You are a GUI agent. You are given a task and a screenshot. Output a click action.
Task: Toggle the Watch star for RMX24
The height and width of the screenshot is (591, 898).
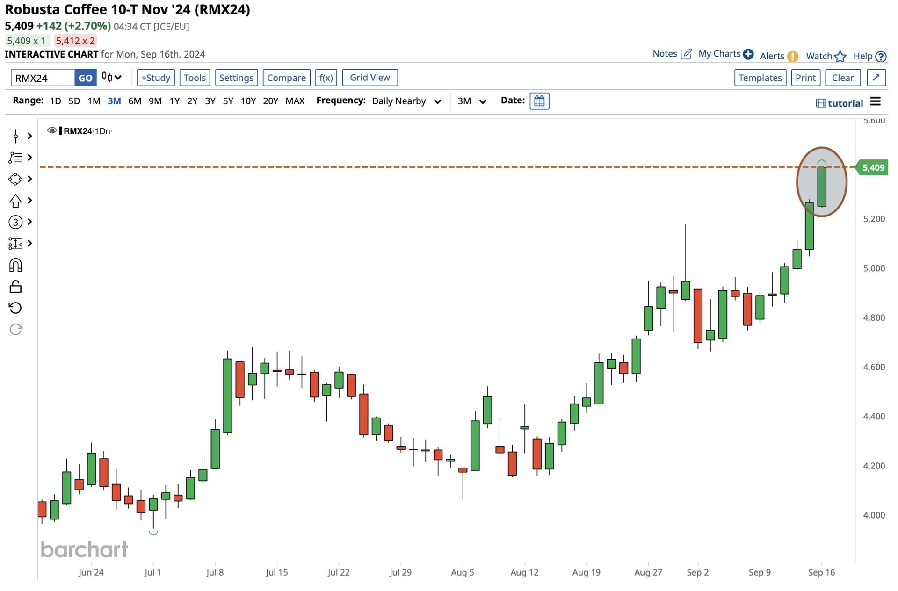point(840,57)
